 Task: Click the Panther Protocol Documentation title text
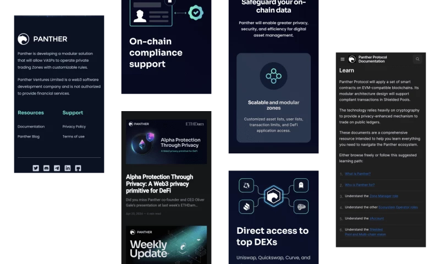click(372, 59)
